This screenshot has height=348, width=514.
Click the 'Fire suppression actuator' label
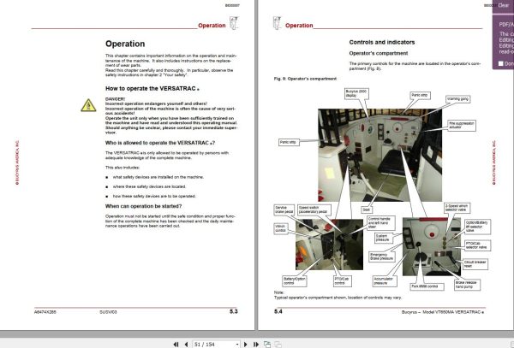point(462,126)
